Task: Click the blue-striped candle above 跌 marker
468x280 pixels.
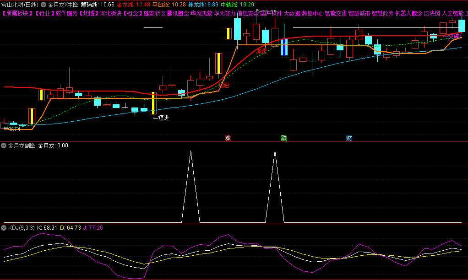Action: click(284, 47)
